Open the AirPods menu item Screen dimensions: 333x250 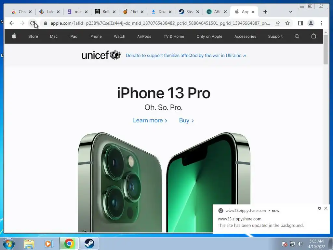point(144,36)
